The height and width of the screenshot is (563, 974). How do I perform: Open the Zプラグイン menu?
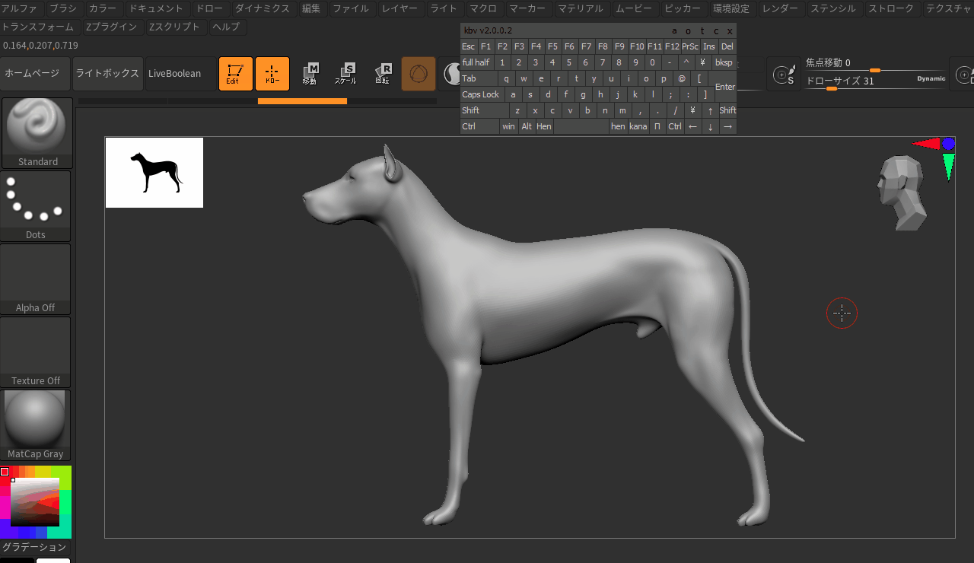(x=111, y=26)
